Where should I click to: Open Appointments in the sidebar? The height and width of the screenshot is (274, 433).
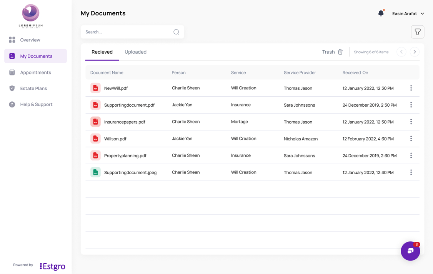click(x=36, y=73)
